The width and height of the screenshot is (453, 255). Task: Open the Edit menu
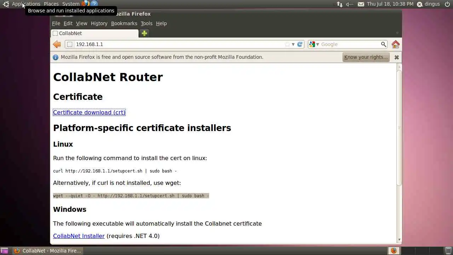(68, 23)
